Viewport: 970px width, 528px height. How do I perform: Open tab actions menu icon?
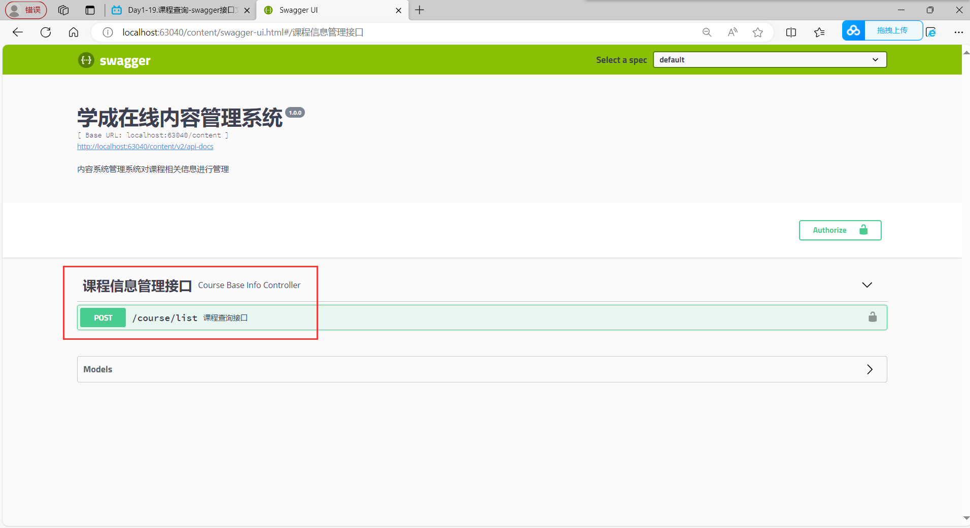[90, 10]
